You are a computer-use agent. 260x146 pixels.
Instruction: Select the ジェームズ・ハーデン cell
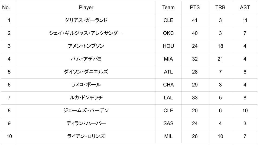pyautogui.click(x=86, y=111)
